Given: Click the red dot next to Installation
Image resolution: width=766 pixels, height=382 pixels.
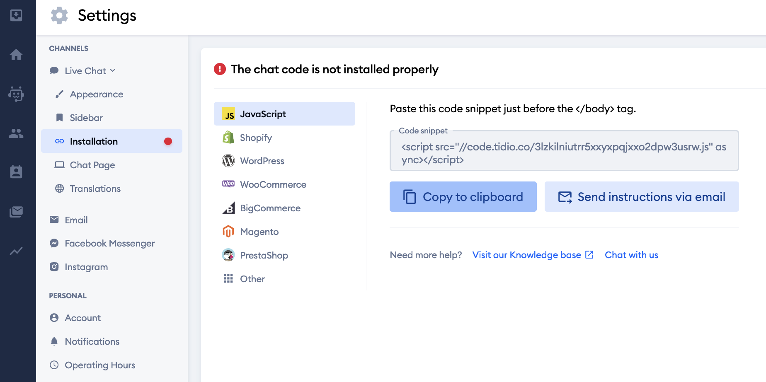Looking at the screenshot, I should (x=168, y=141).
